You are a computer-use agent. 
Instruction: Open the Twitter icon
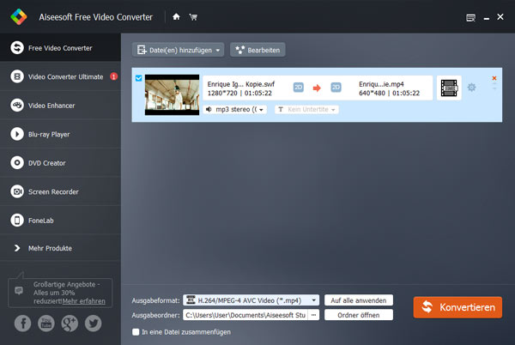tap(94, 324)
